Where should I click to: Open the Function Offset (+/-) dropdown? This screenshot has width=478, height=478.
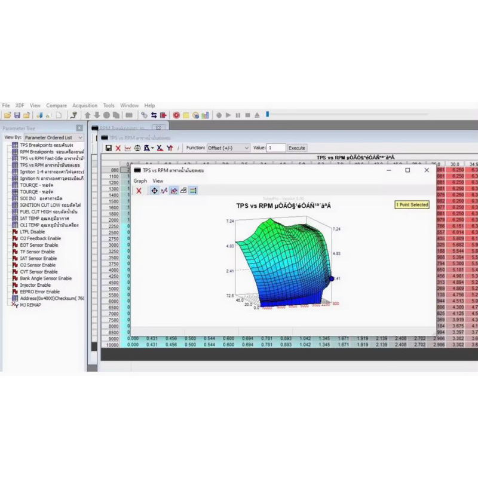228,148
